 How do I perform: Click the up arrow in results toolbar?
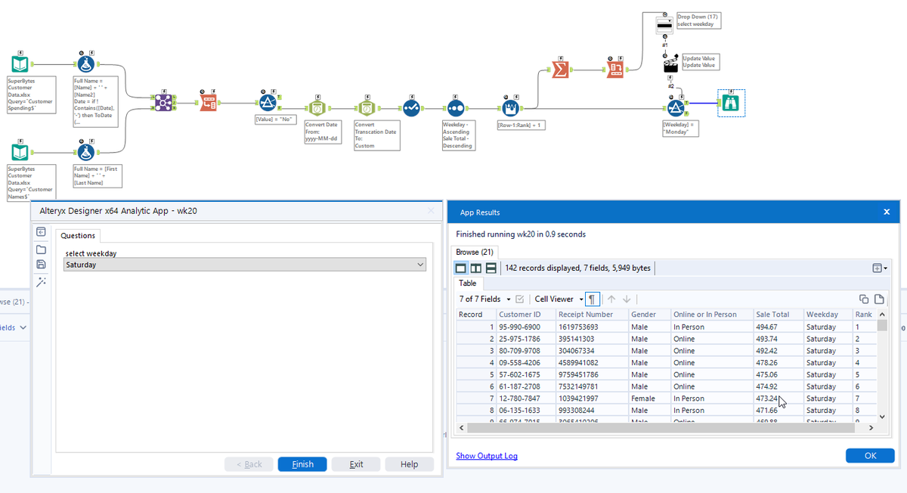pyautogui.click(x=611, y=299)
